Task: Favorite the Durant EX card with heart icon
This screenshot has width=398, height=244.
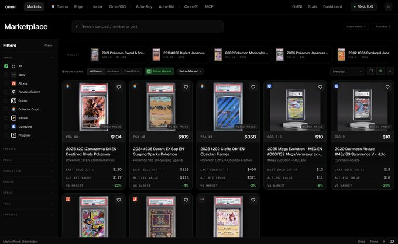Action: pyautogui.click(x=186, y=87)
